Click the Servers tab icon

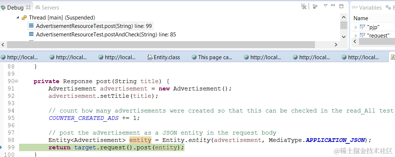click(37, 7)
